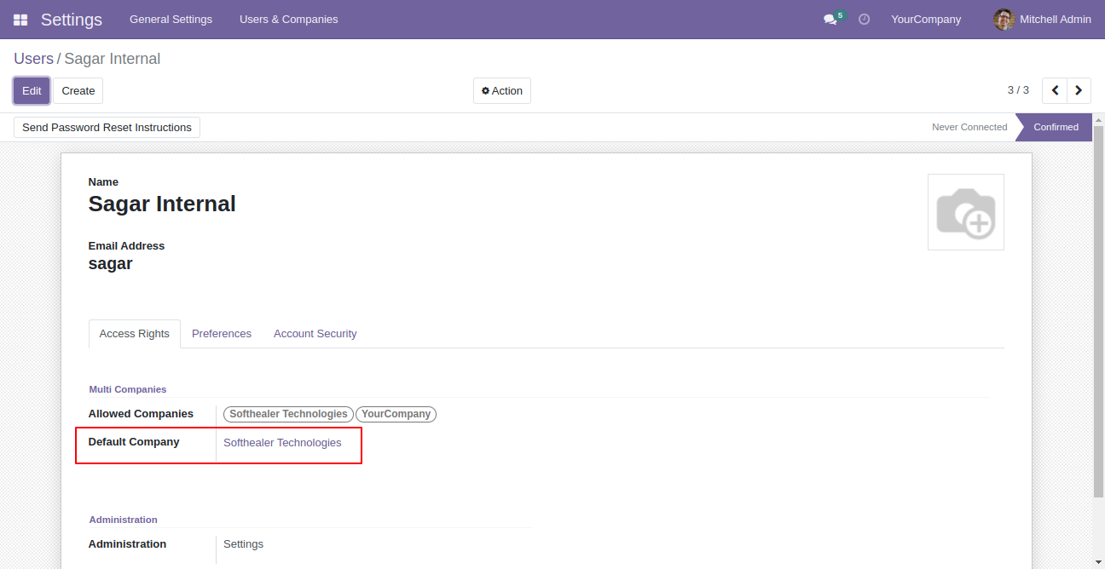Click Mitchell Admin avatar picture
Image resolution: width=1105 pixels, height=569 pixels.
[1004, 20]
